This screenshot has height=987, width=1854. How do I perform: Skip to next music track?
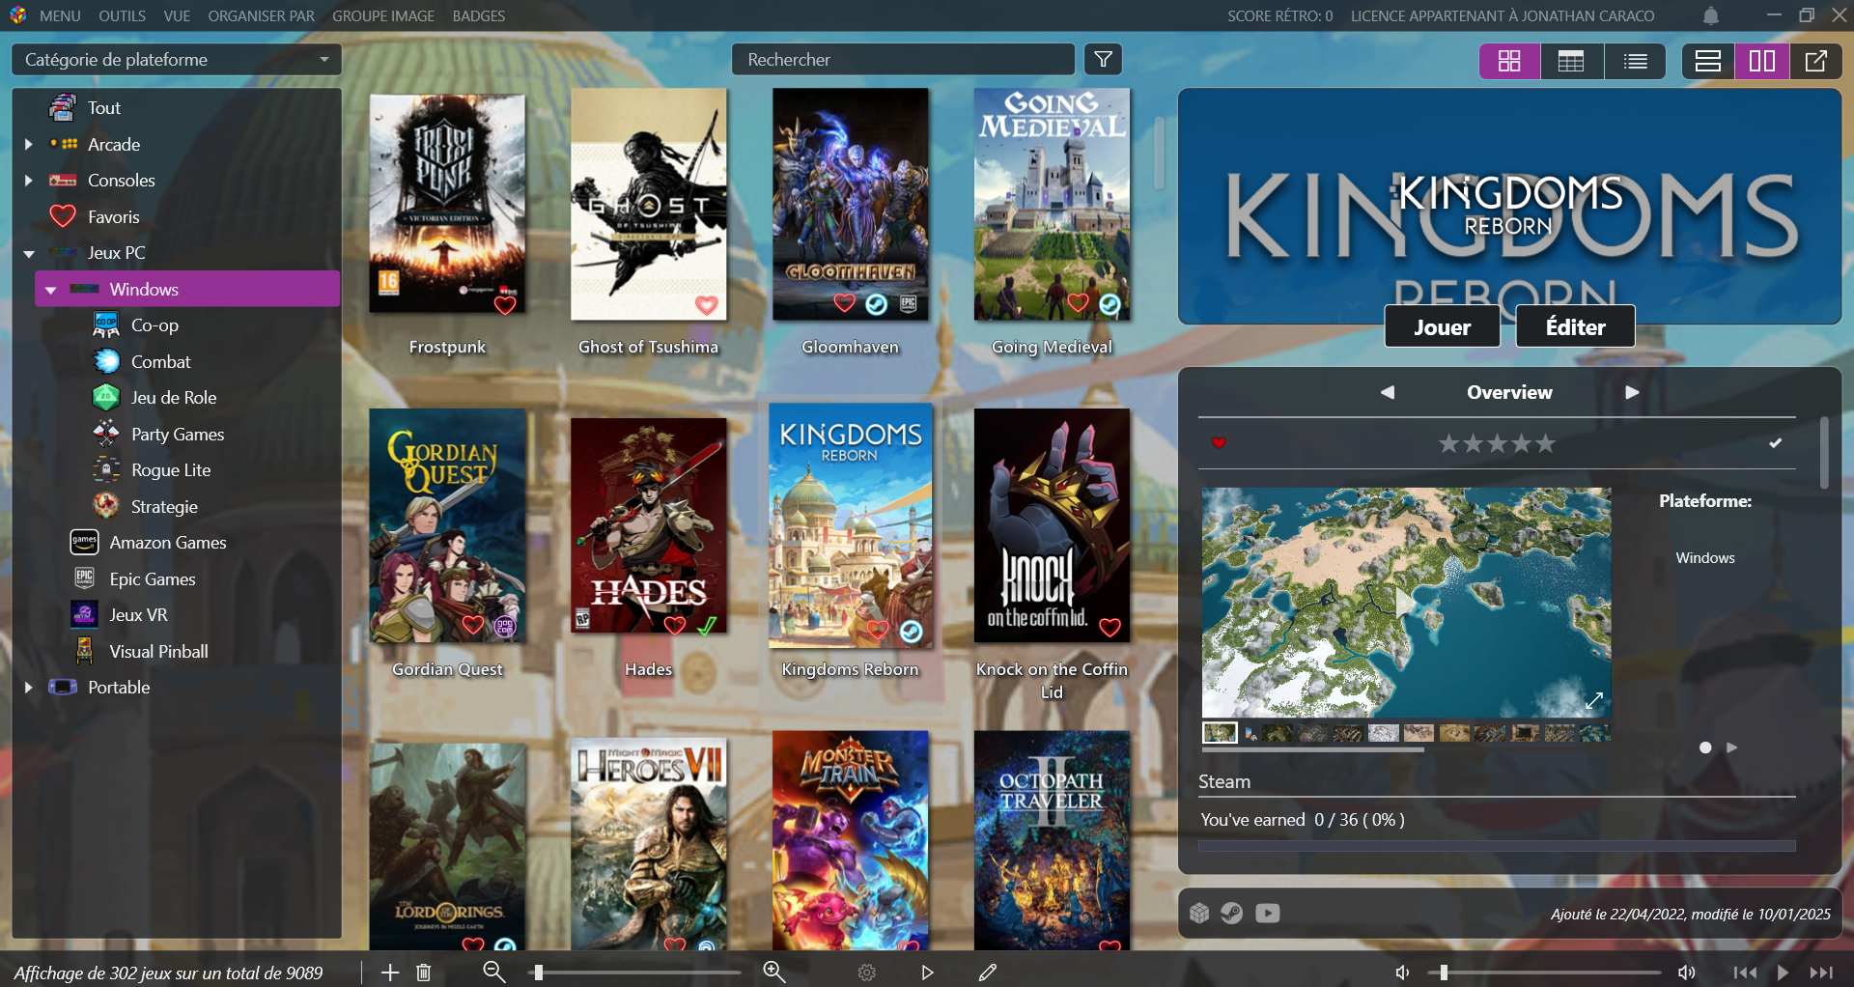pos(1821,973)
